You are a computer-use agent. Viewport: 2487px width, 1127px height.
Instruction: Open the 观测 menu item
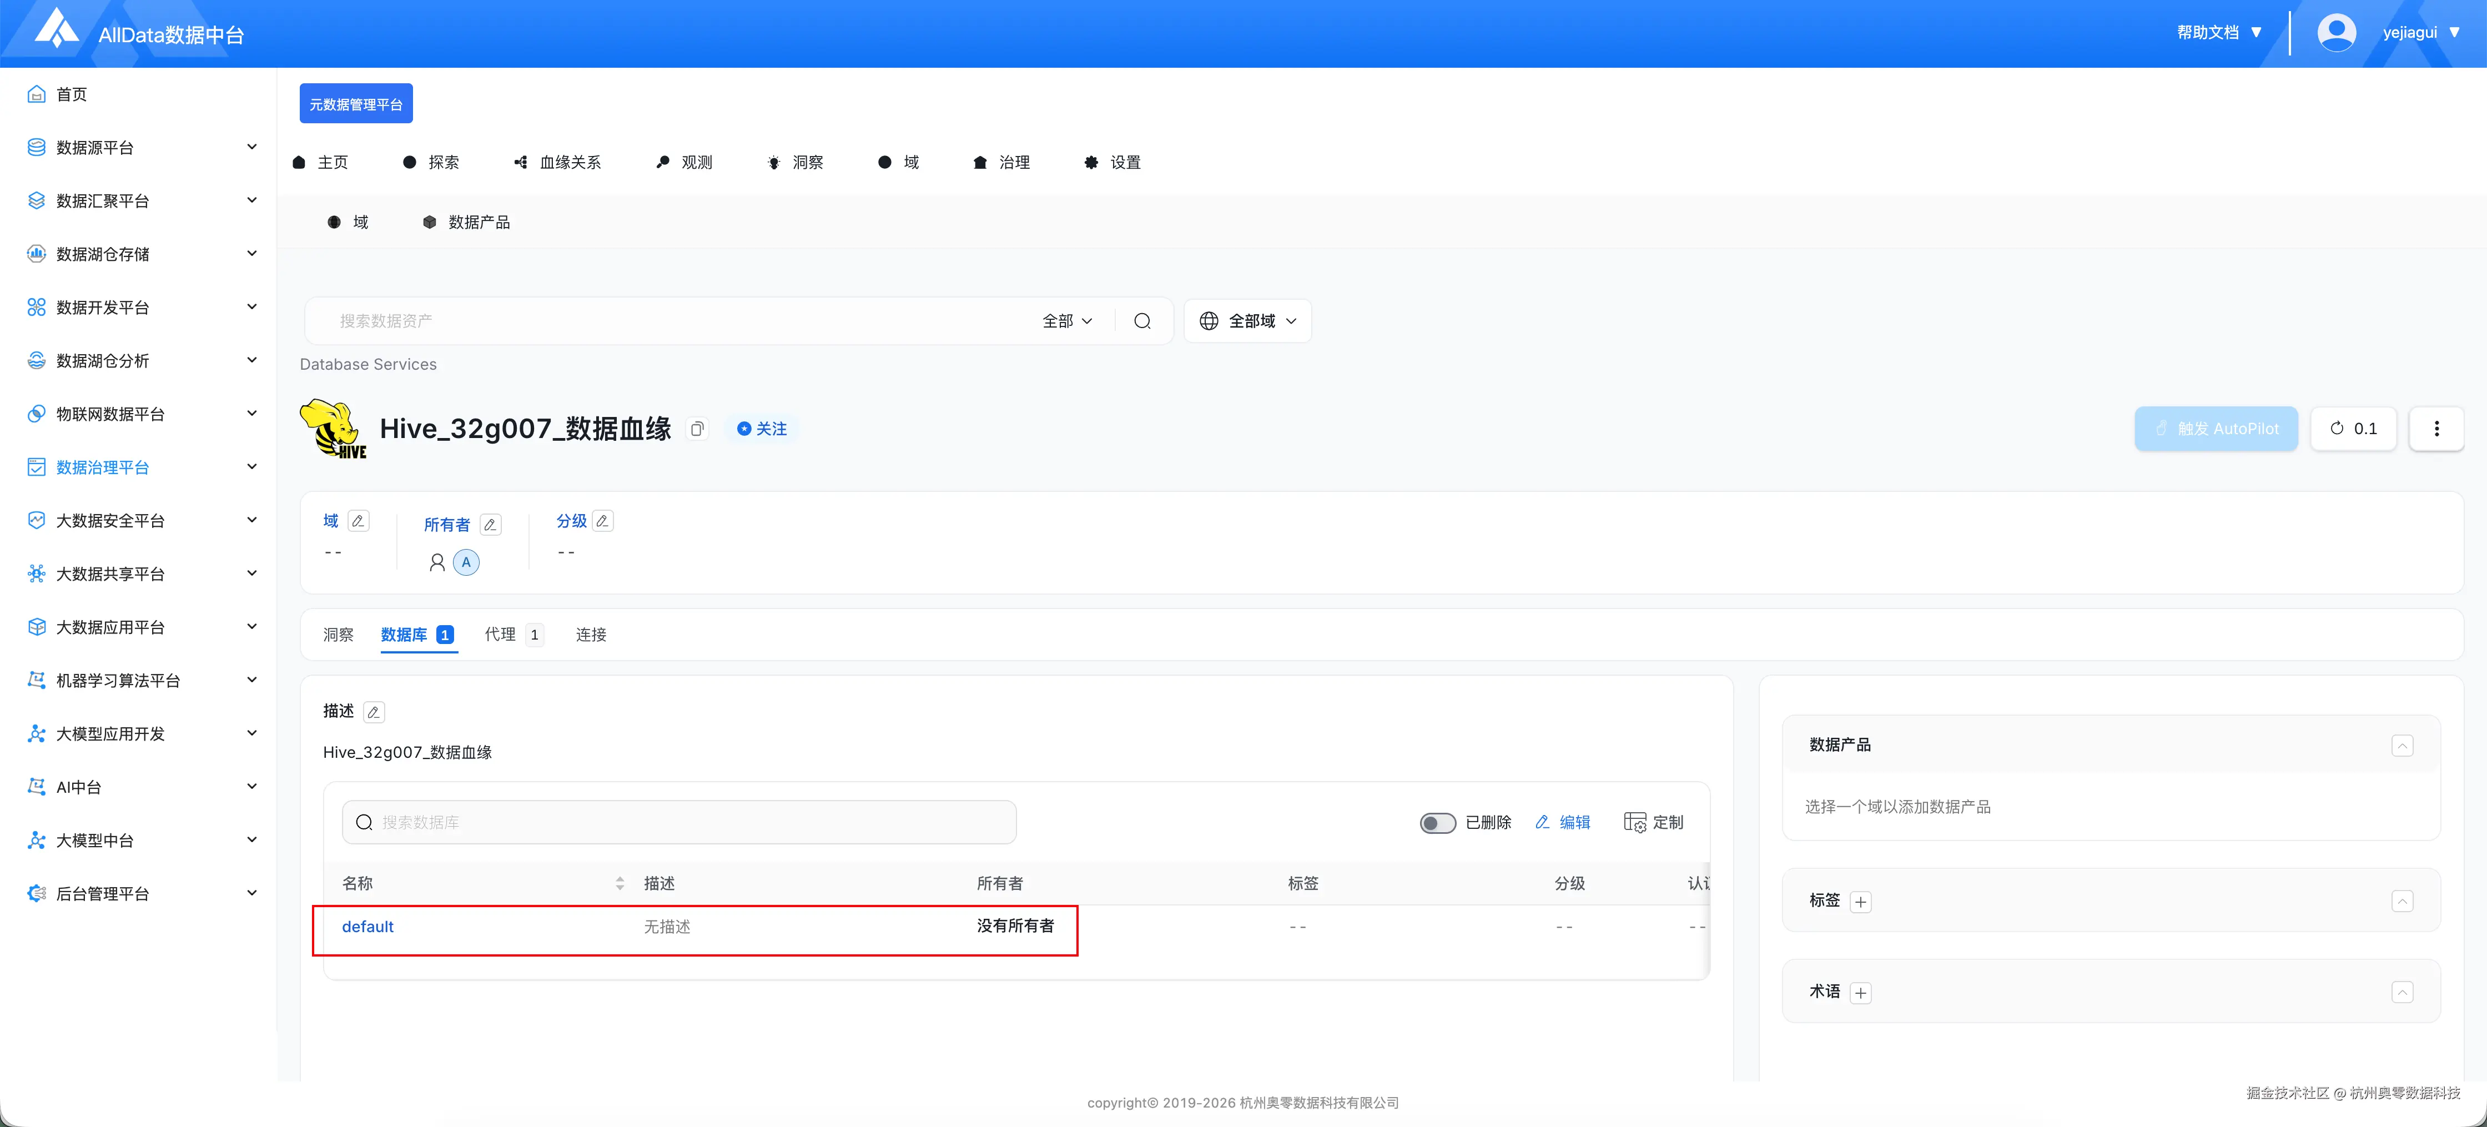coord(684,162)
